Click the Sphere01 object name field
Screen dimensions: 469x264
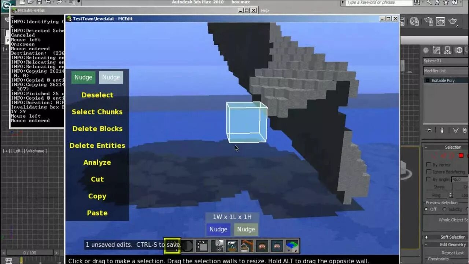click(x=446, y=60)
